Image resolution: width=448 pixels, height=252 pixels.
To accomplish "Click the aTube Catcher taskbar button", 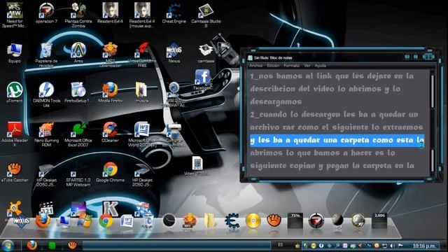I will [73, 246].
